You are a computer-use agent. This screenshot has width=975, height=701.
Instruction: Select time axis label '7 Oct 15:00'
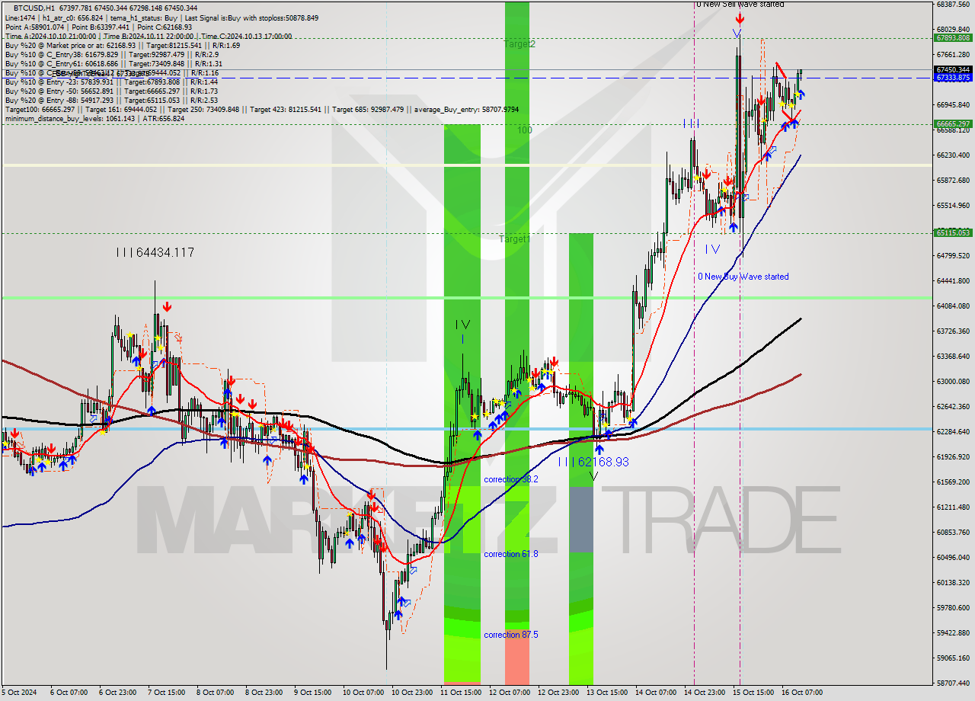pyautogui.click(x=166, y=693)
